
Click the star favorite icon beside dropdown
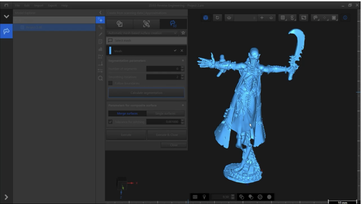(x=183, y=33)
